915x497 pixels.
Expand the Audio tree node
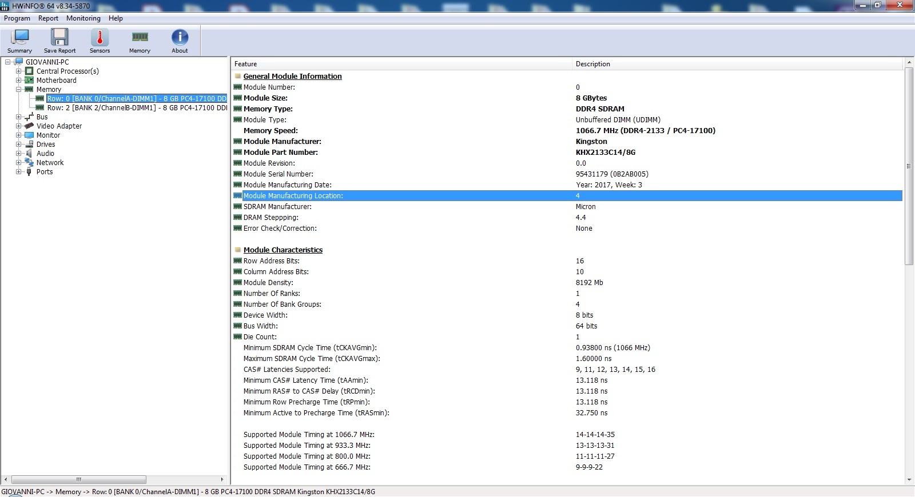click(x=18, y=153)
